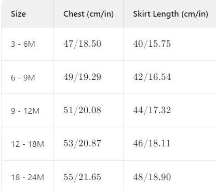Click skirt length value 40/15.75
The width and height of the screenshot is (216, 191).
click(152, 44)
